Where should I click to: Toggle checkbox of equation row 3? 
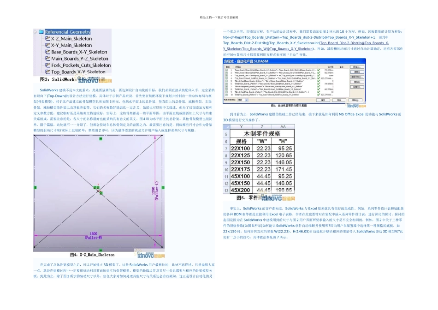(x=226, y=76)
